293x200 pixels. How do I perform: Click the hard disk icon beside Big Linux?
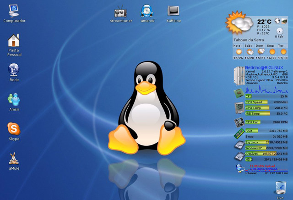[x=239, y=145]
